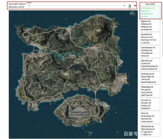
Task: Select player kevkie901 in the list
Action: point(147,30)
